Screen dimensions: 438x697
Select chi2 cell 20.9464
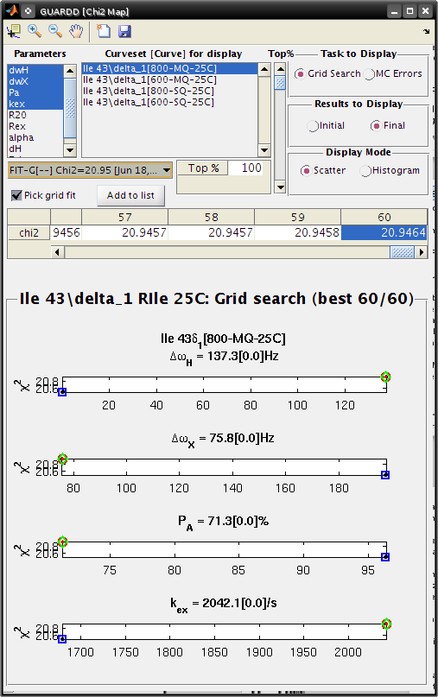point(384,232)
